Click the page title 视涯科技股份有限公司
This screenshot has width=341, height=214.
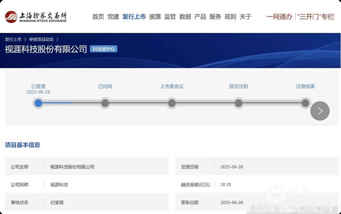click(x=46, y=49)
